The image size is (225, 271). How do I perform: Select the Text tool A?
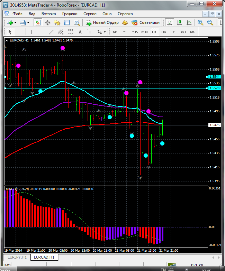80,32
